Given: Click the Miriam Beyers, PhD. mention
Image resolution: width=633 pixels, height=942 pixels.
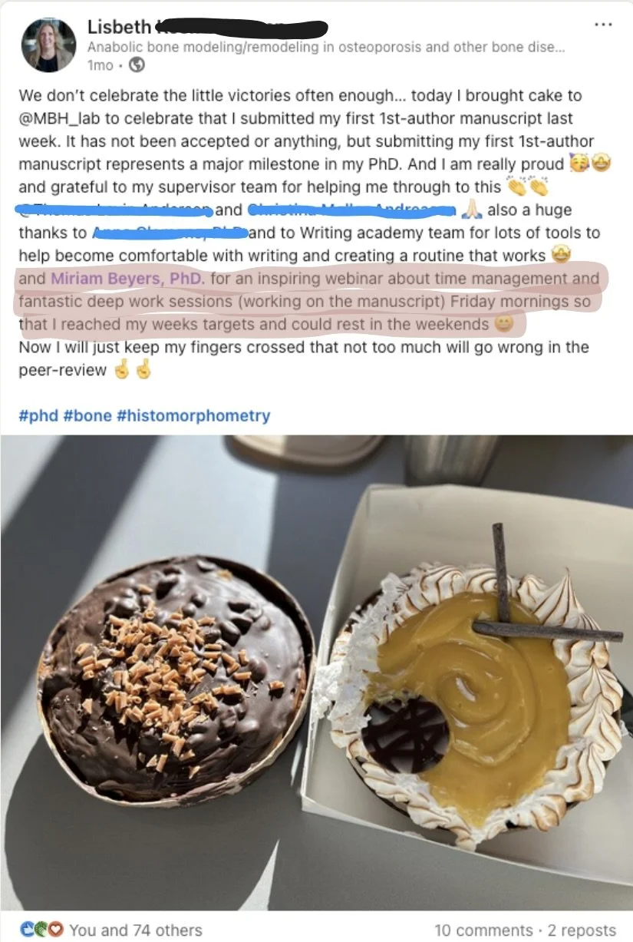Looking at the screenshot, I should pyautogui.click(x=128, y=277).
